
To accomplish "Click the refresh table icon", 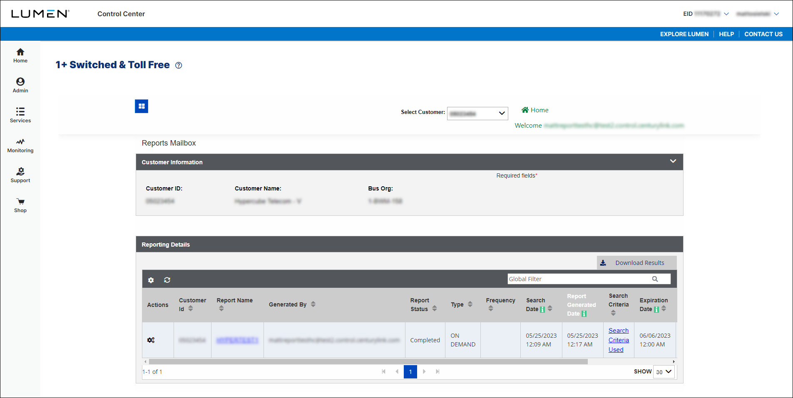I will click(167, 280).
